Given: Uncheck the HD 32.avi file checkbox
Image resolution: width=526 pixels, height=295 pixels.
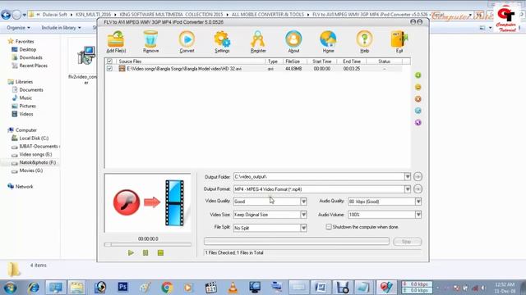Looking at the screenshot, I should tap(109, 69).
